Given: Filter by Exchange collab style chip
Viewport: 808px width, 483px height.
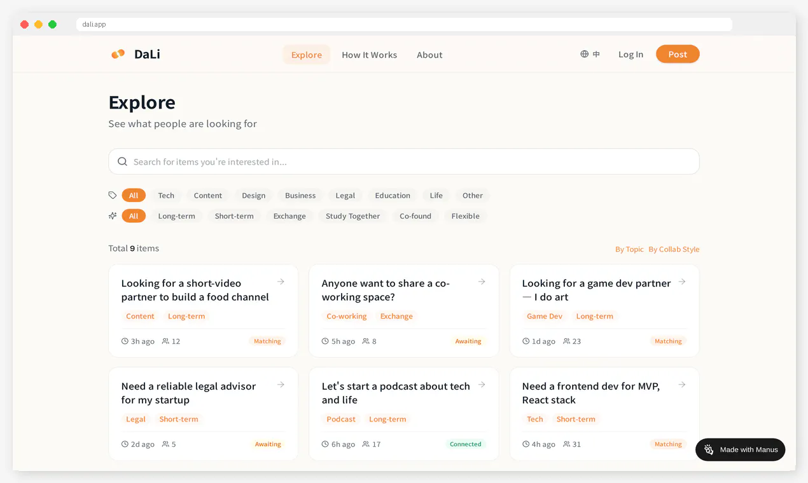Looking at the screenshot, I should coord(289,215).
